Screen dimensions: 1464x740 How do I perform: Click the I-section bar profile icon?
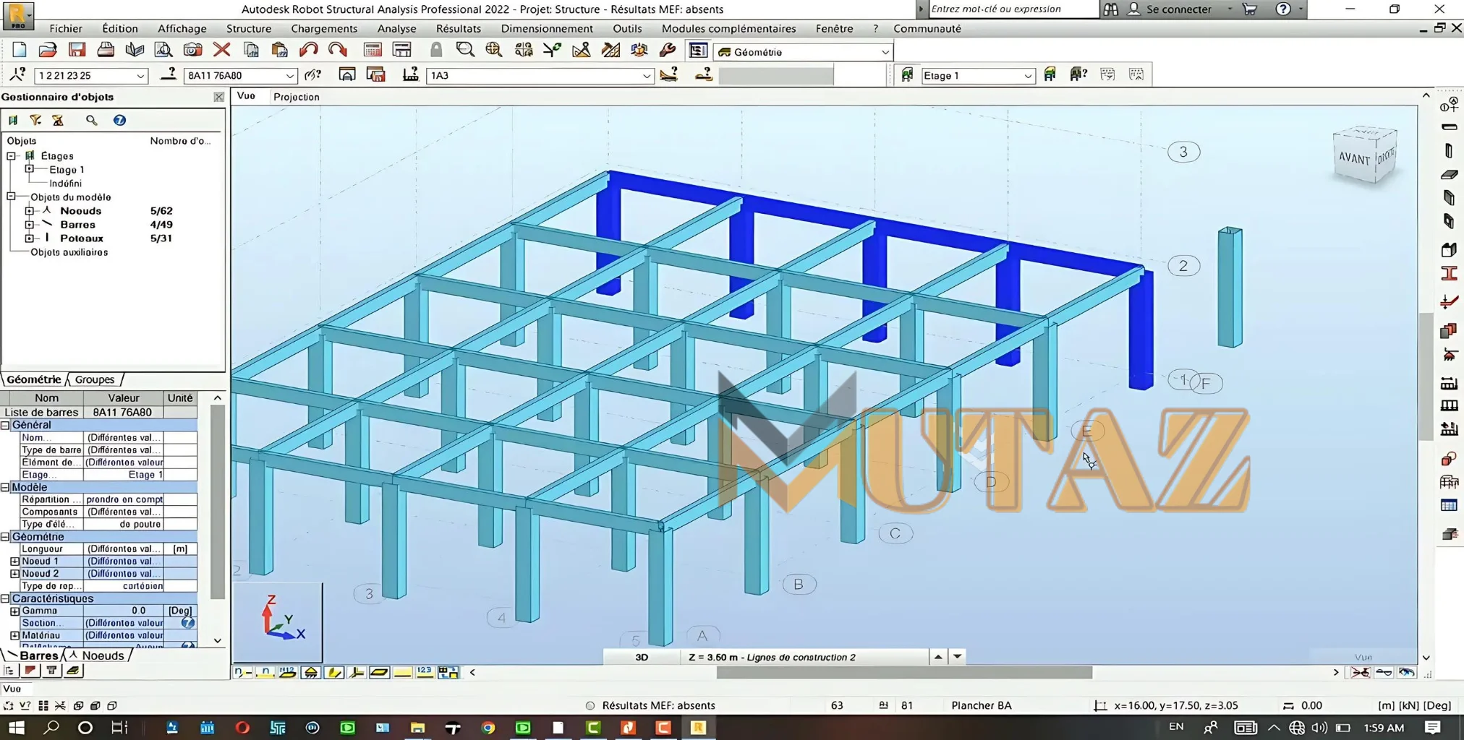(x=1449, y=274)
